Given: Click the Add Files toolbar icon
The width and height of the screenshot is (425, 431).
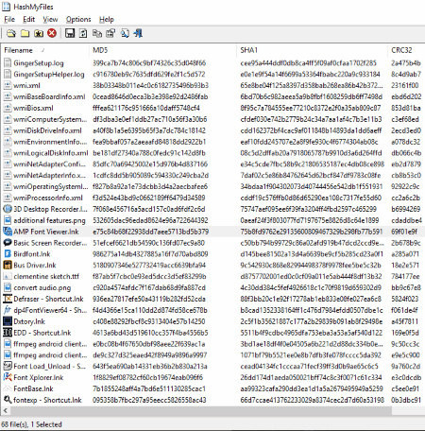Looking at the screenshot, I should point(11,33).
